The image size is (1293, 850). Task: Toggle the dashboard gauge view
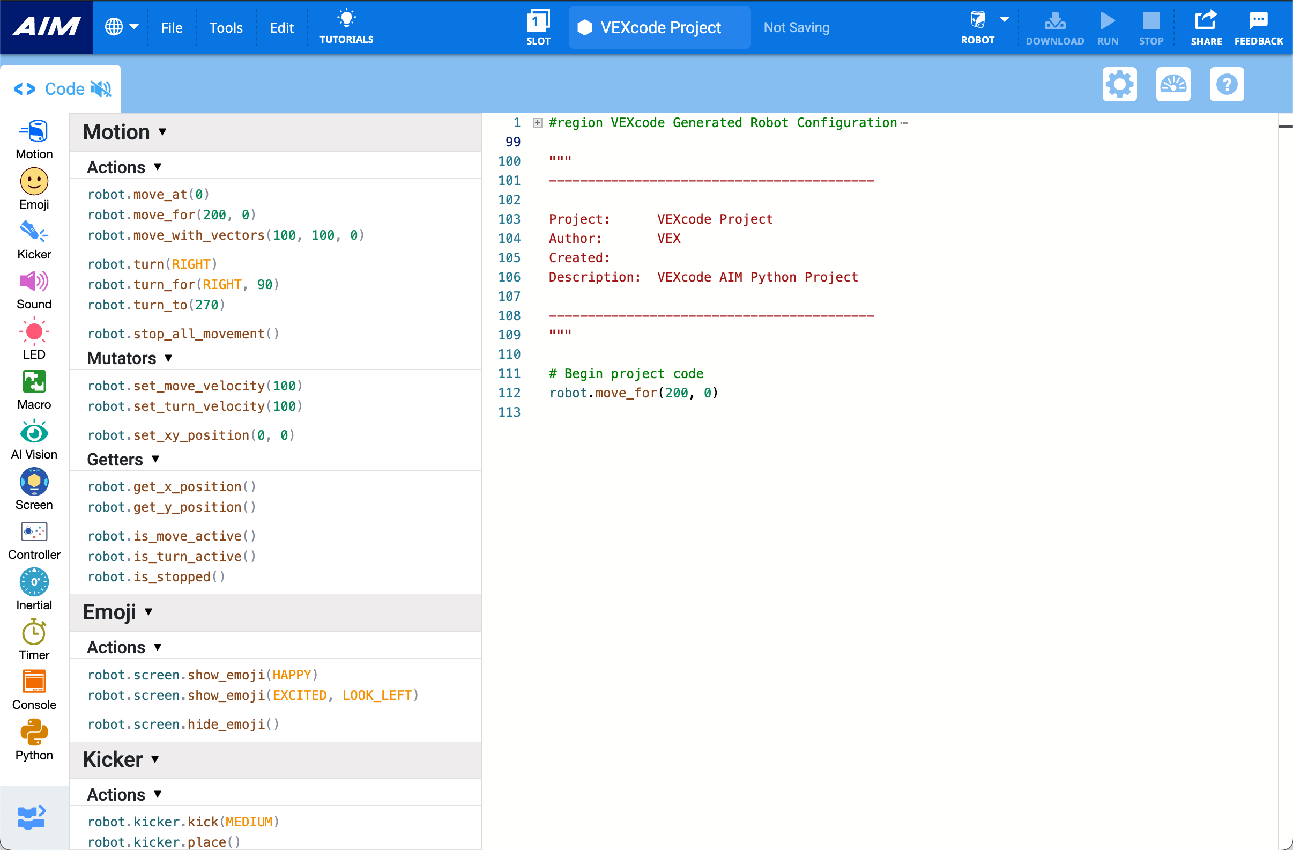pyautogui.click(x=1173, y=84)
